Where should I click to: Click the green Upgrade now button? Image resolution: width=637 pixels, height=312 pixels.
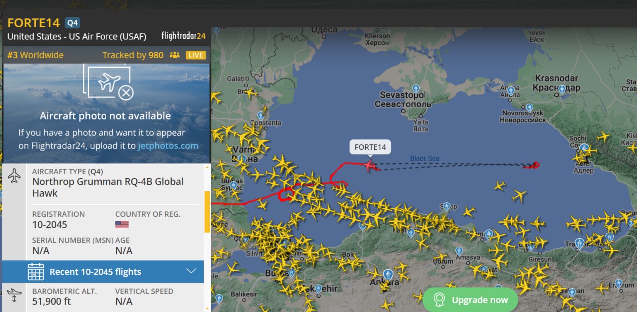tap(470, 300)
